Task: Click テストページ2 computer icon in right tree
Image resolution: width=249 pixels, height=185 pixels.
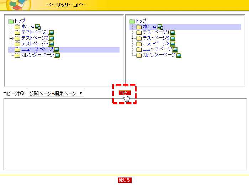Action: pyautogui.click(x=173, y=38)
